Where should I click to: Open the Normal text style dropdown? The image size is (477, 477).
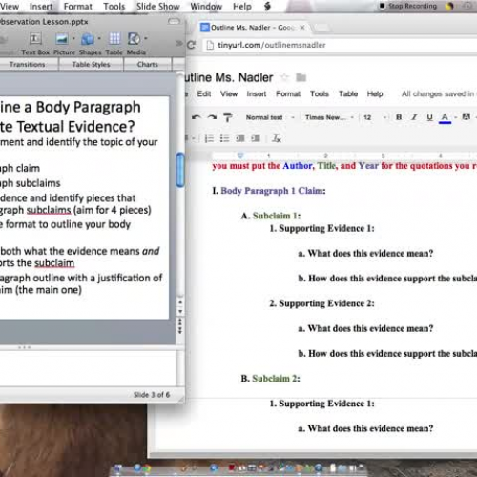tap(270, 117)
